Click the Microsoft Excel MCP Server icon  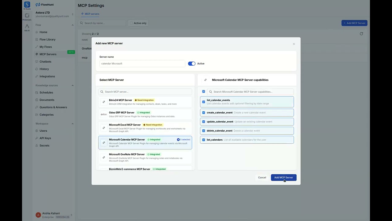point(104,128)
